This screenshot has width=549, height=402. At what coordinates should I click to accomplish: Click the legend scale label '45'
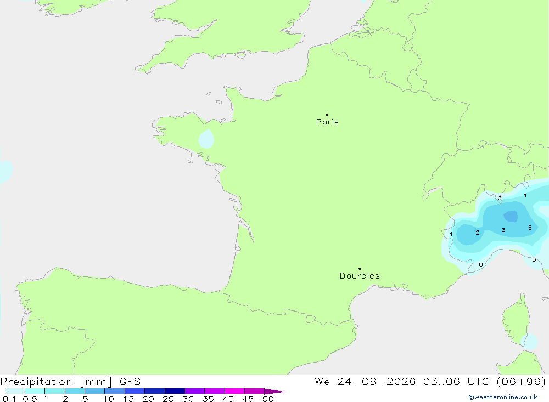[248, 399]
